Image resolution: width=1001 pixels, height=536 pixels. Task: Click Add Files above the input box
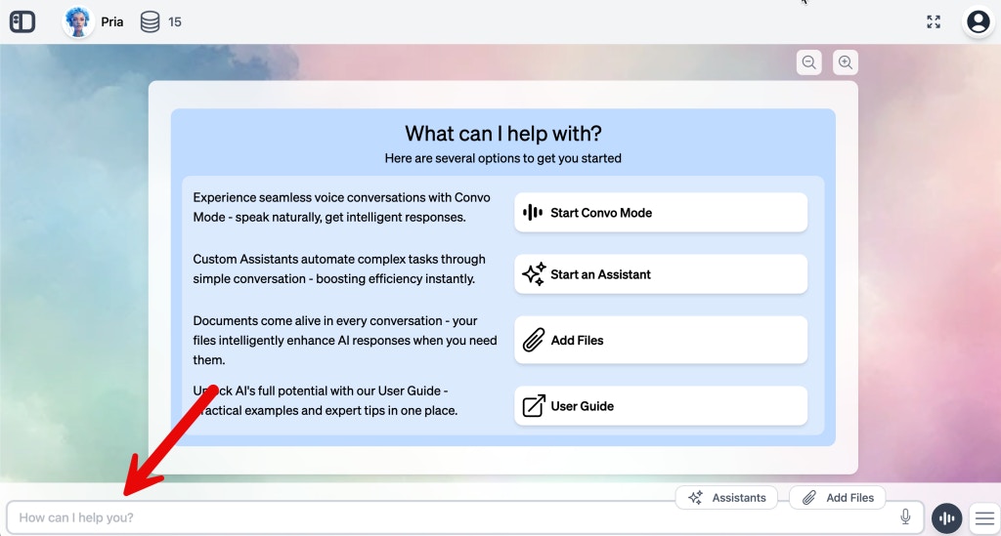pyautogui.click(x=838, y=498)
